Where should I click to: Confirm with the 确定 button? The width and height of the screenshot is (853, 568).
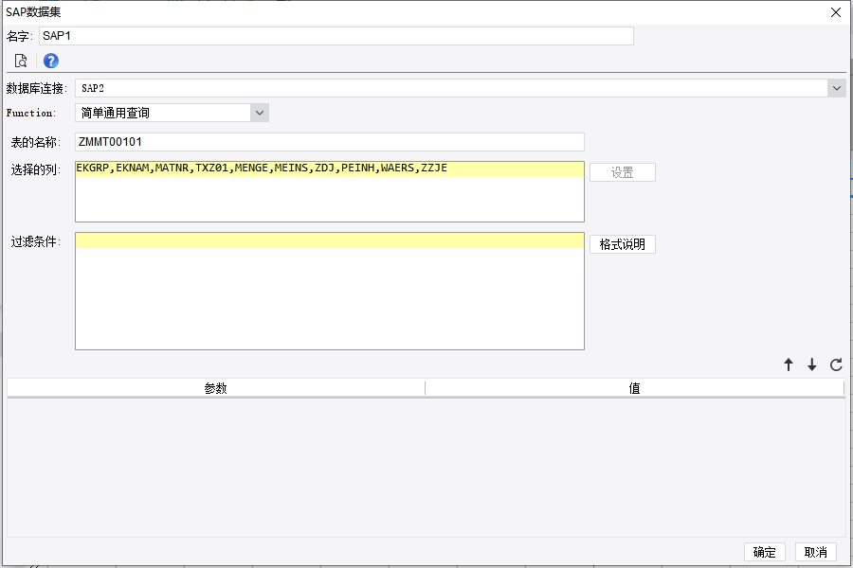(x=764, y=552)
